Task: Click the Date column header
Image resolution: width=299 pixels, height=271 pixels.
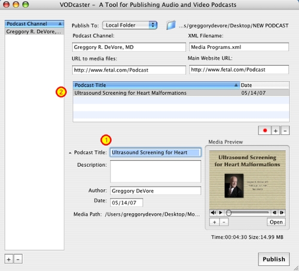Action: pos(265,85)
